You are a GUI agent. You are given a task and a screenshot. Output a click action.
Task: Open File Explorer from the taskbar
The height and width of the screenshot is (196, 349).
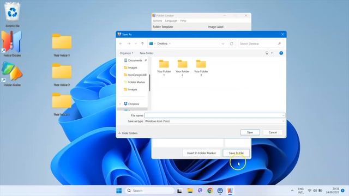coord(190,191)
